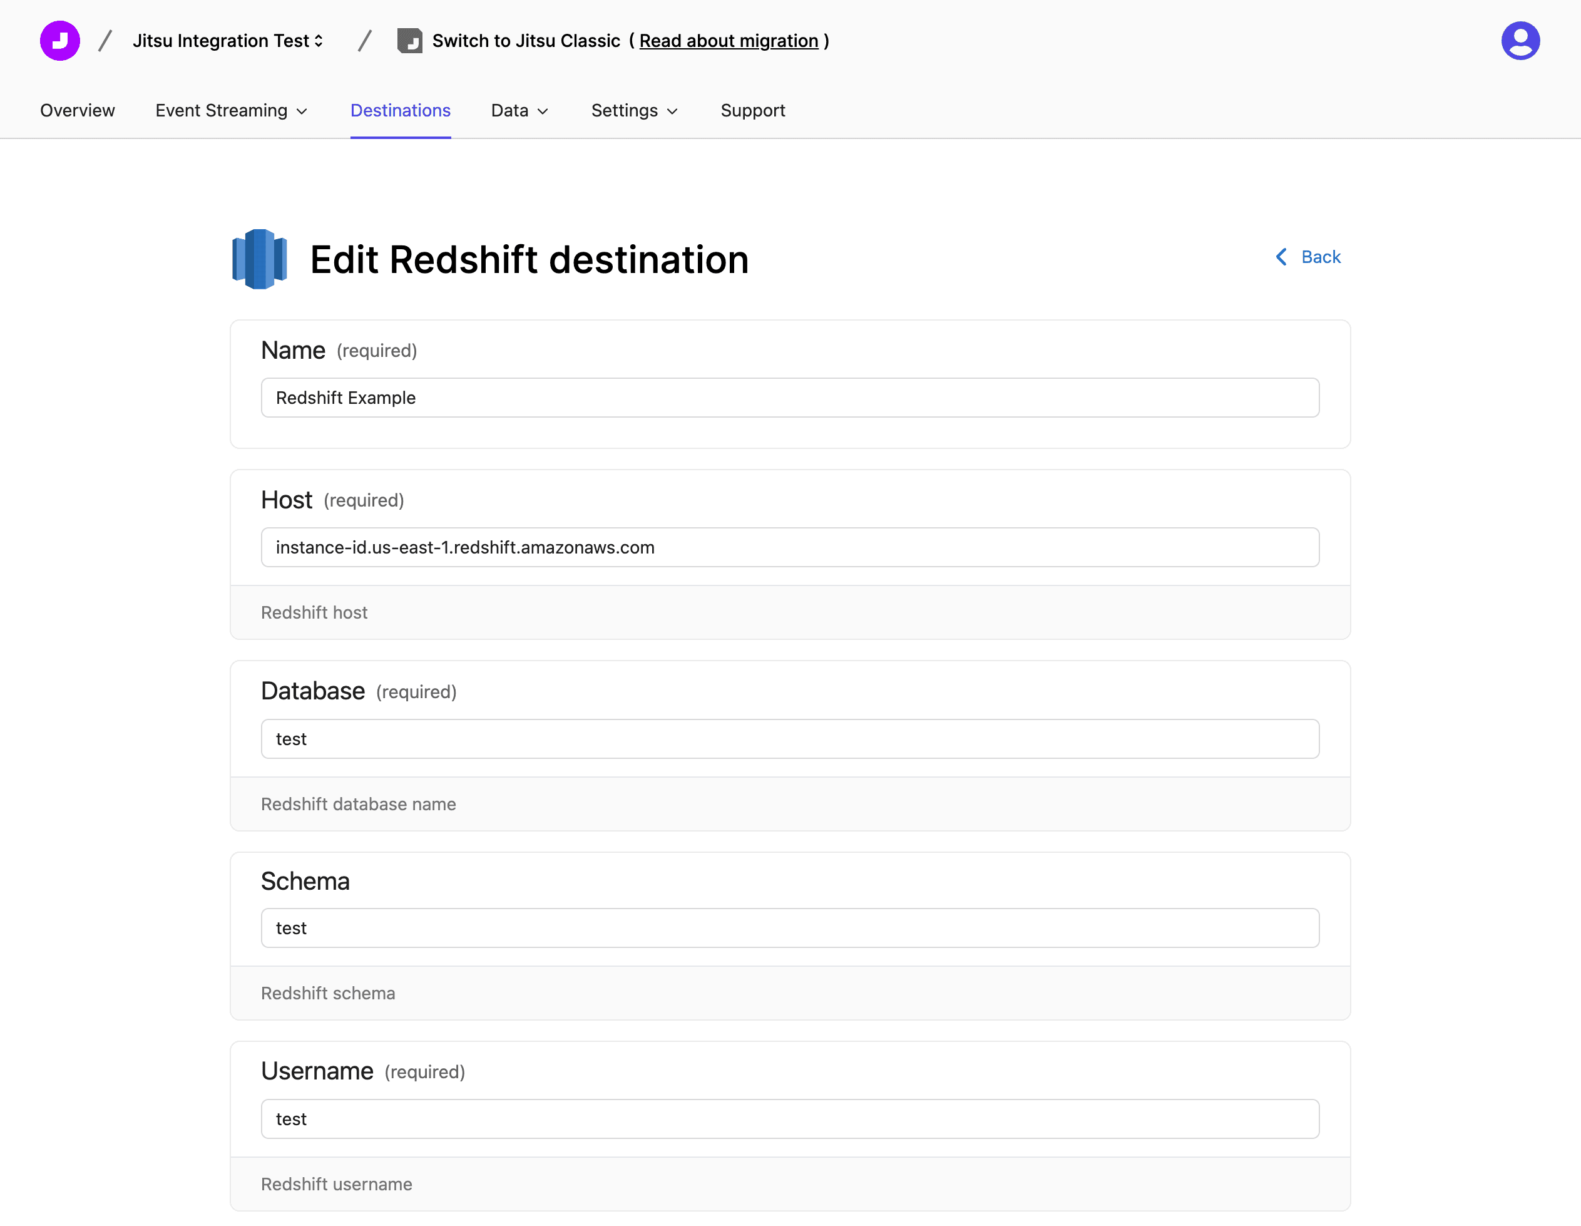Expand the Event Streaming dropdown menu
Viewport: 1581px width, 1226px height.
pyautogui.click(x=231, y=111)
